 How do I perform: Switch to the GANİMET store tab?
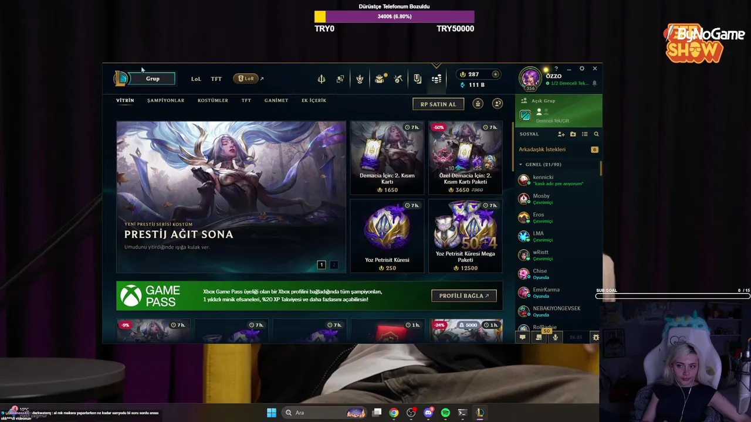276,100
